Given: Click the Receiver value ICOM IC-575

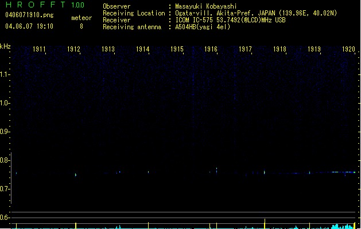Looking at the screenshot, I should click(195, 20).
